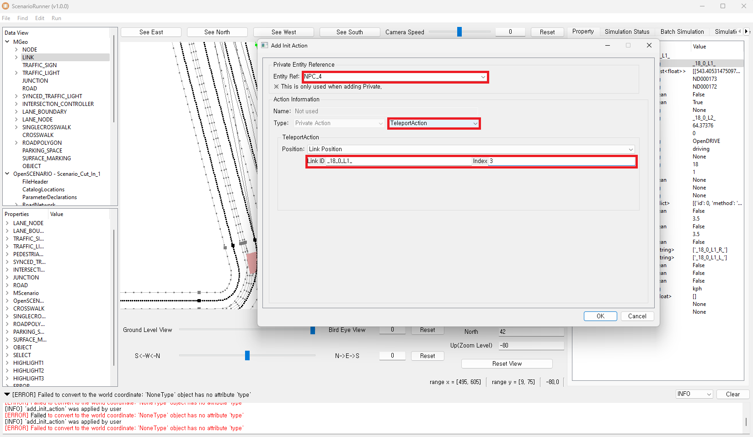Screen dimensions: 753x437
Task: Open the TeleportAction type dropdown
Action: coord(433,123)
